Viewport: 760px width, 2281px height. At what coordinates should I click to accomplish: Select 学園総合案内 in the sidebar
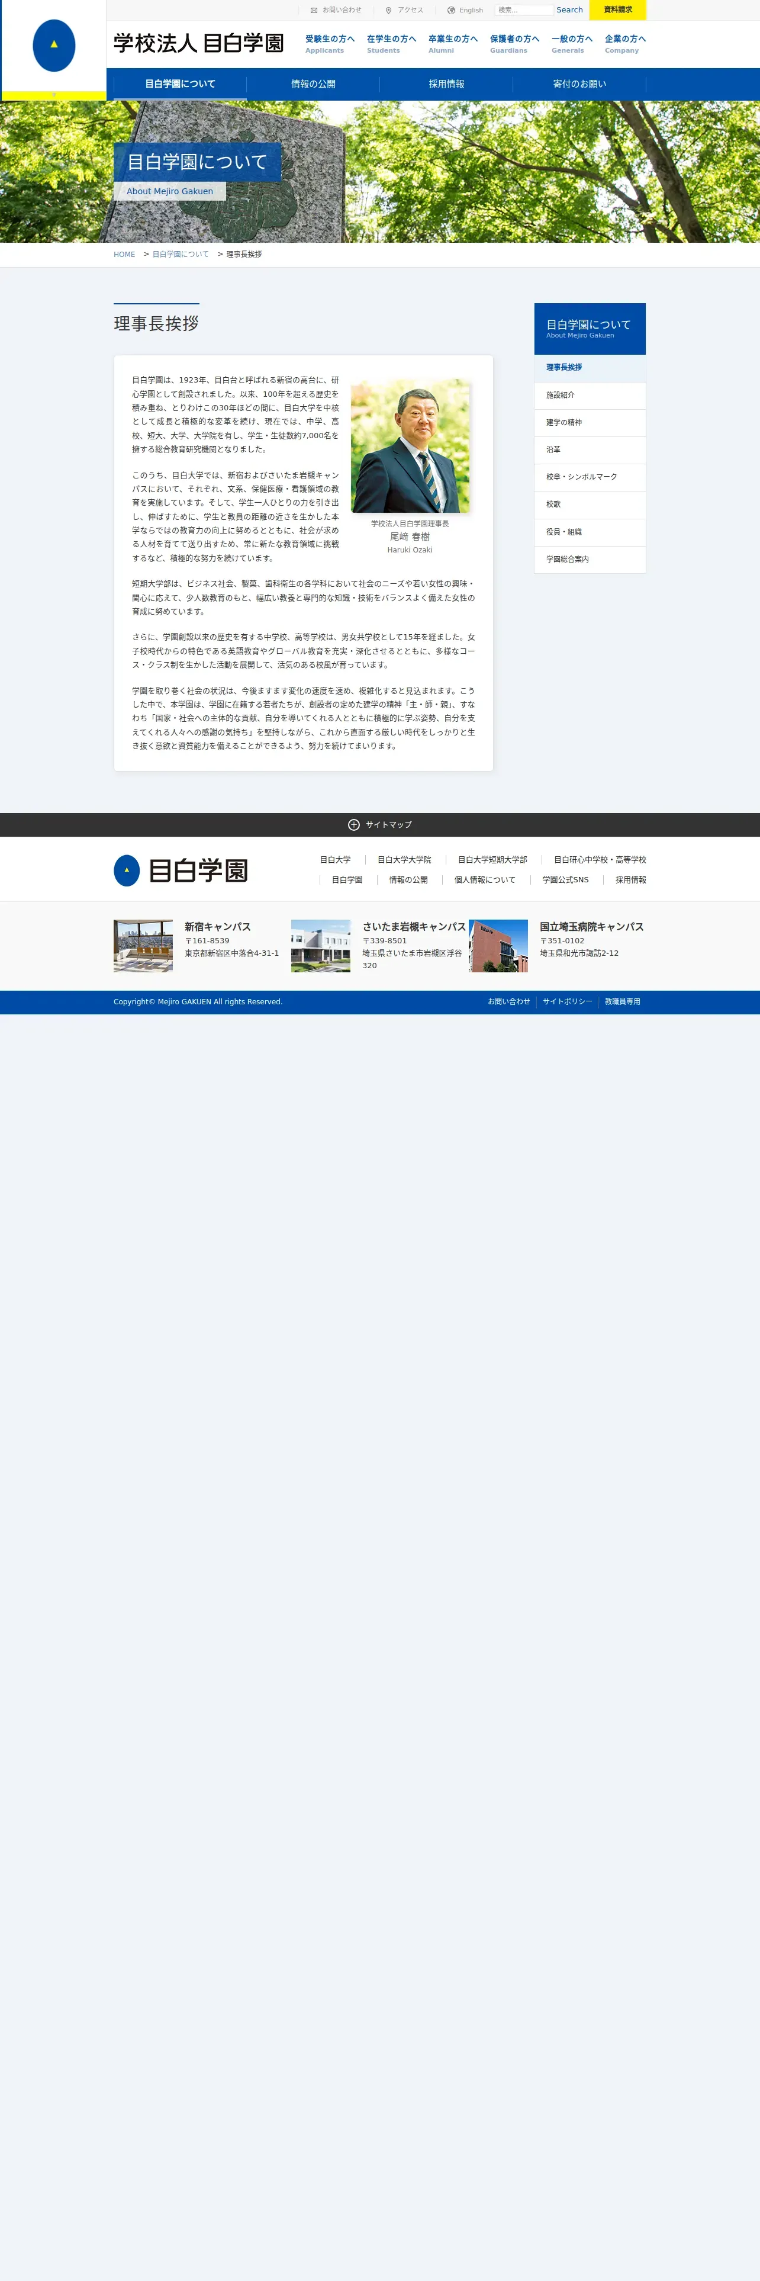click(590, 560)
